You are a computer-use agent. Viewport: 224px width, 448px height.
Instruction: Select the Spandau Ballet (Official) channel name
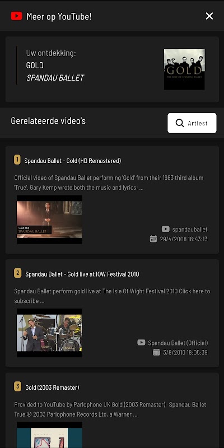(178, 343)
